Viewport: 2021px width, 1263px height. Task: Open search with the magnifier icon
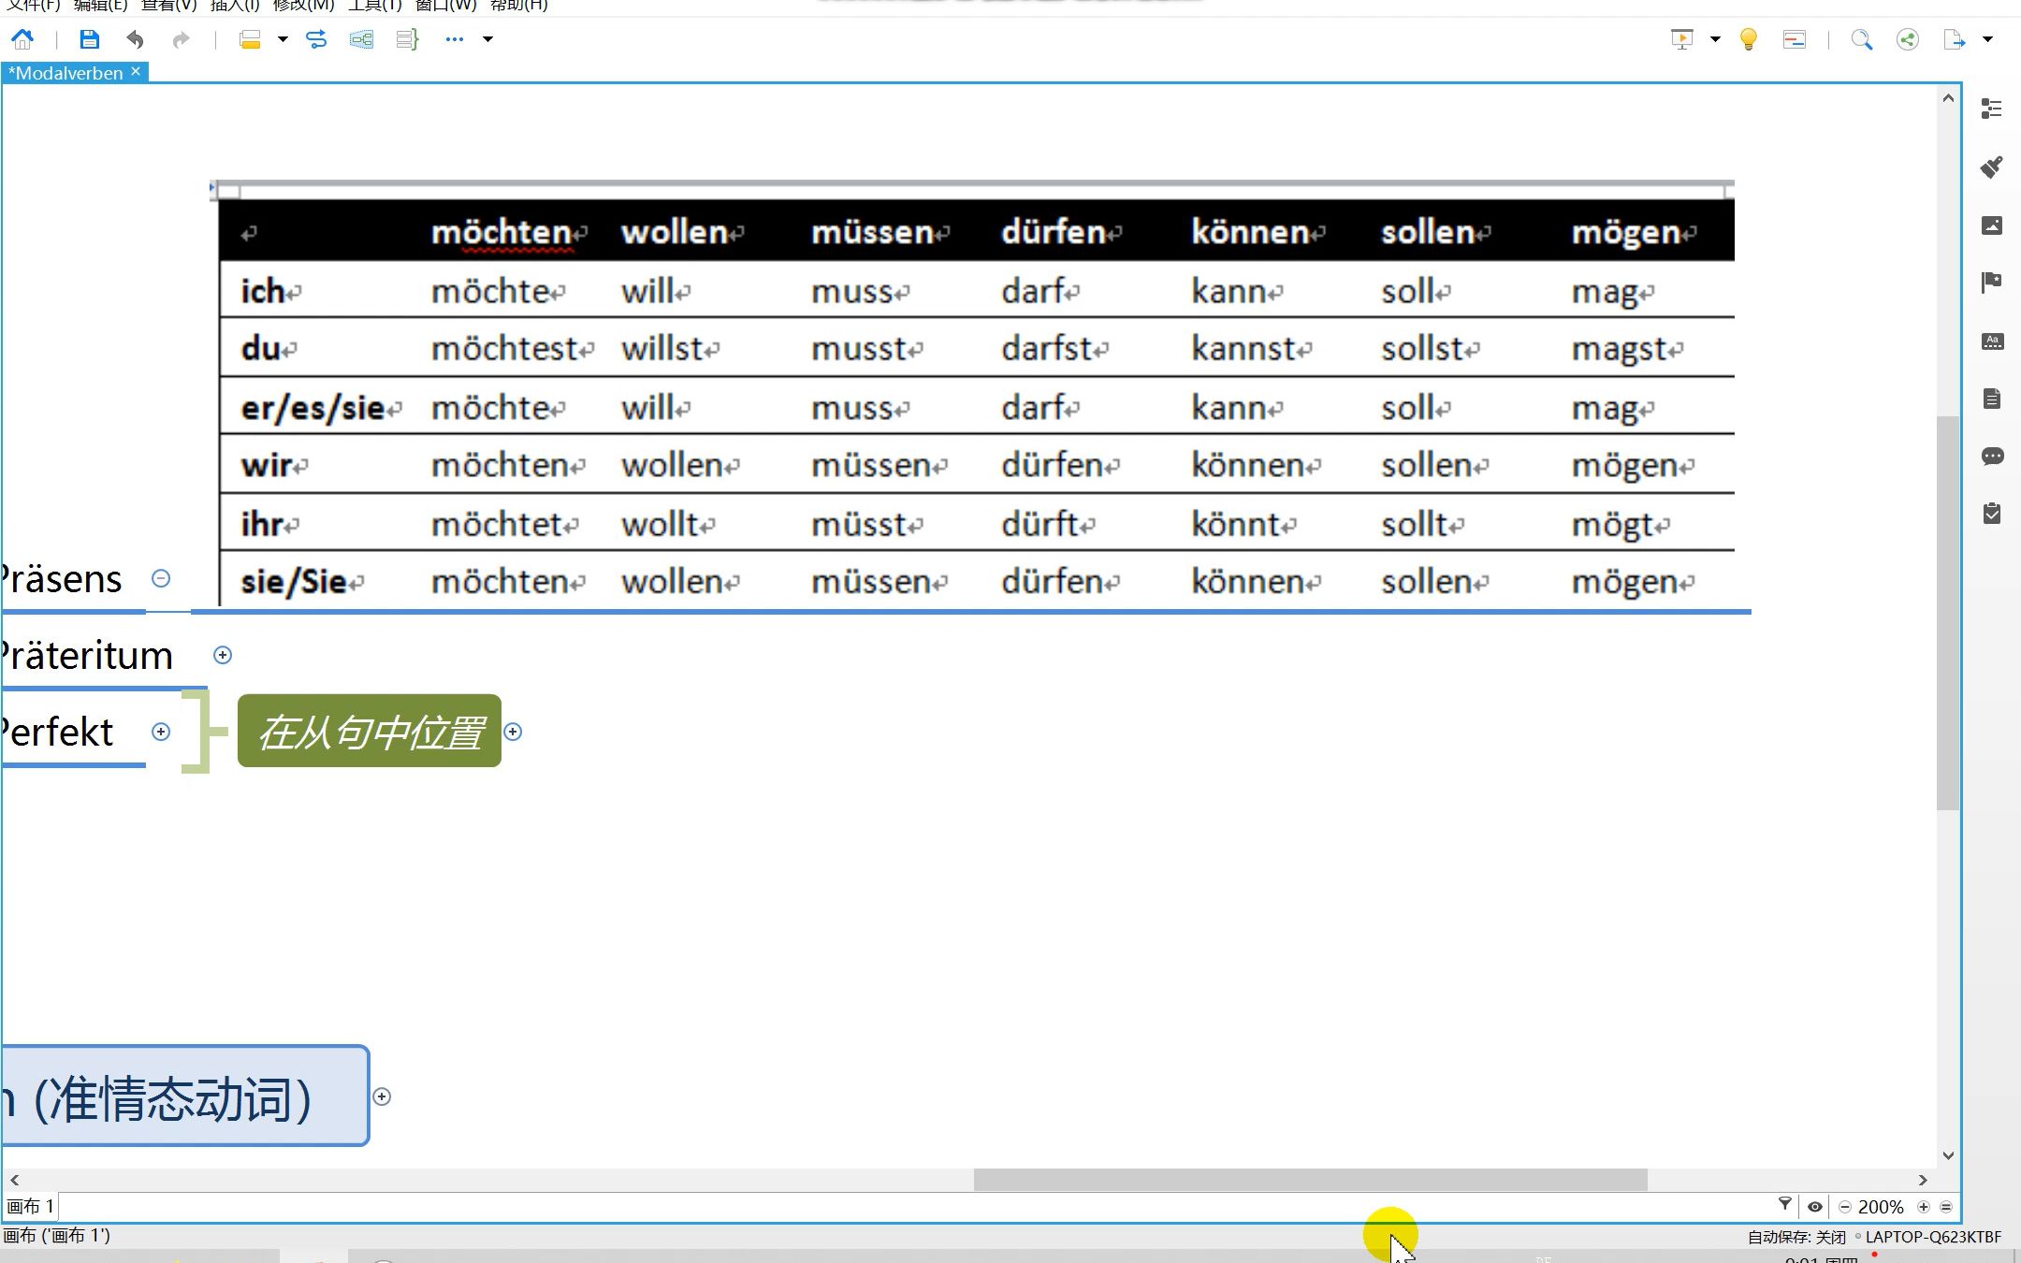[x=1862, y=39]
